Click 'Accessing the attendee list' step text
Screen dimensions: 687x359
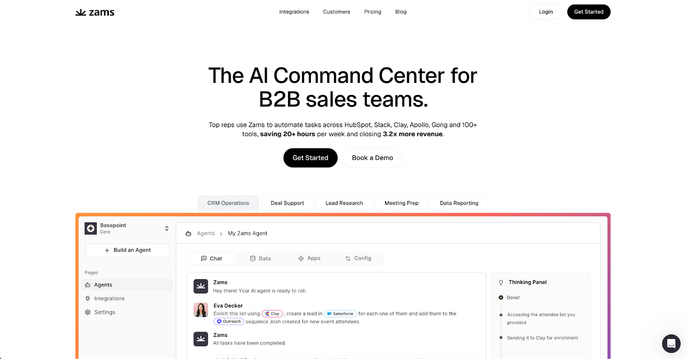coord(541,319)
